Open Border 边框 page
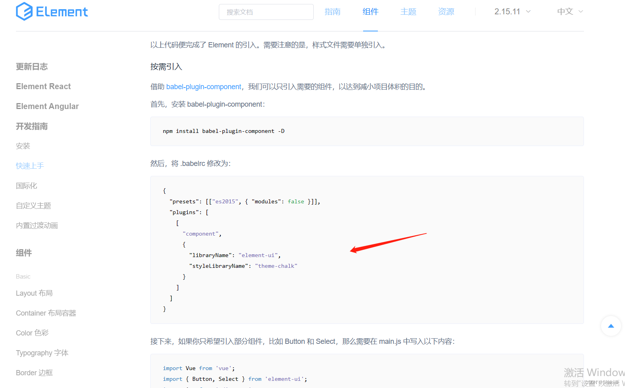625x388 pixels. coord(34,373)
